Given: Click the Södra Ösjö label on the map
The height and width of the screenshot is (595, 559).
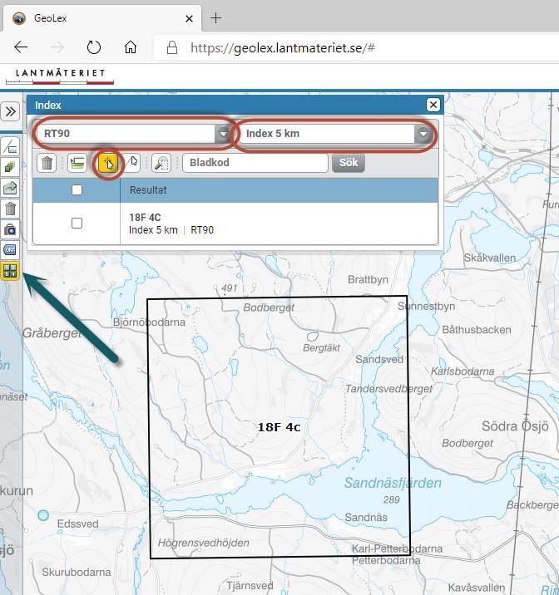Looking at the screenshot, I should pyautogui.click(x=515, y=426).
